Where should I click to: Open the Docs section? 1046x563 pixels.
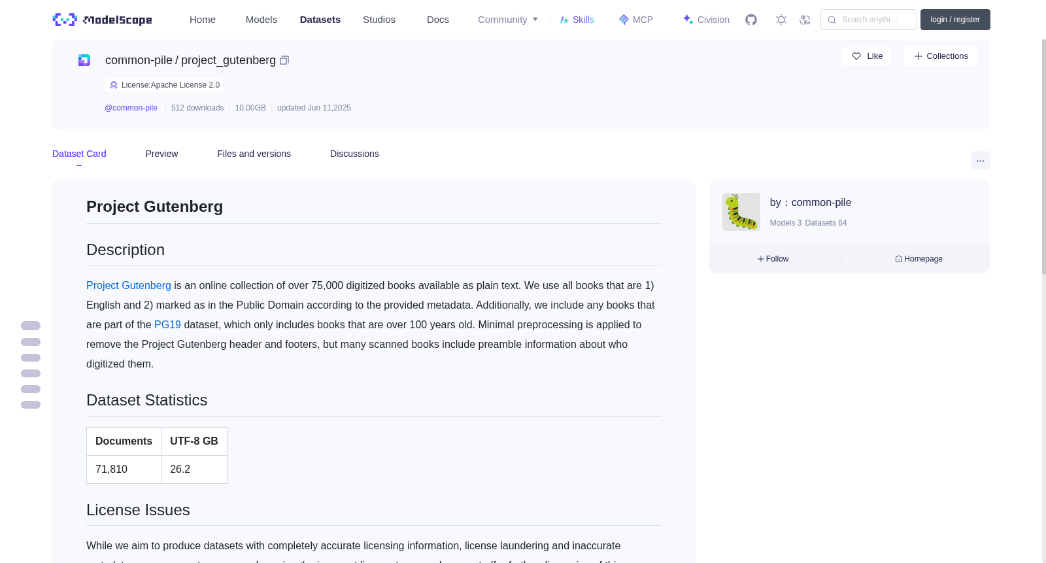pyautogui.click(x=438, y=20)
